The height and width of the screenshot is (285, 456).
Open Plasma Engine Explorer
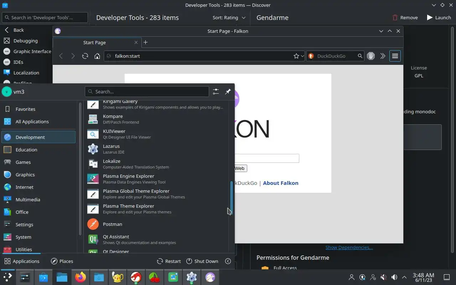tap(157, 179)
